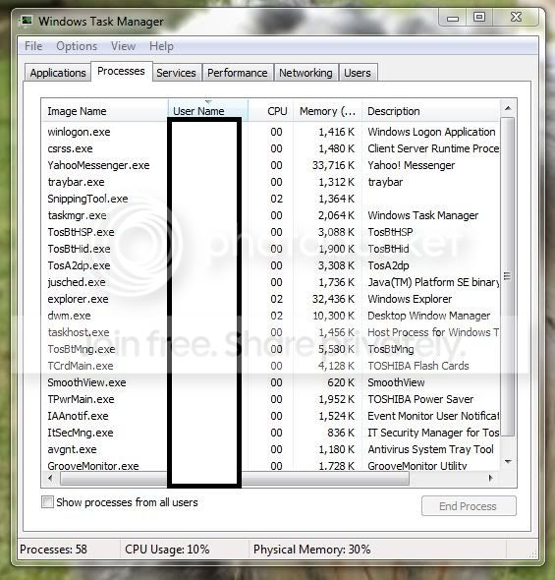Click the horizontal scrollbar thumb
The height and width of the screenshot is (580, 555).
click(x=235, y=479)
